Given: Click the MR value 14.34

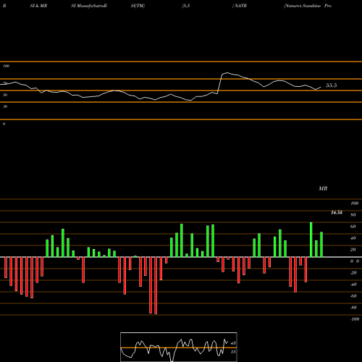Looking at the screenshot, I should 337,213.
